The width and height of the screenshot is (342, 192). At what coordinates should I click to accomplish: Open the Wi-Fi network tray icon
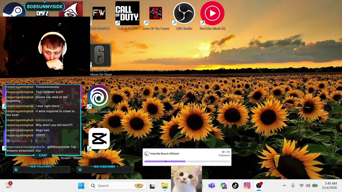point(301,186)
